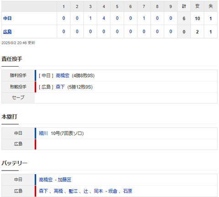
Task: Click pitcher 辻 in 広島 battery
Action: pyautogui.click(x=86, y=191)
